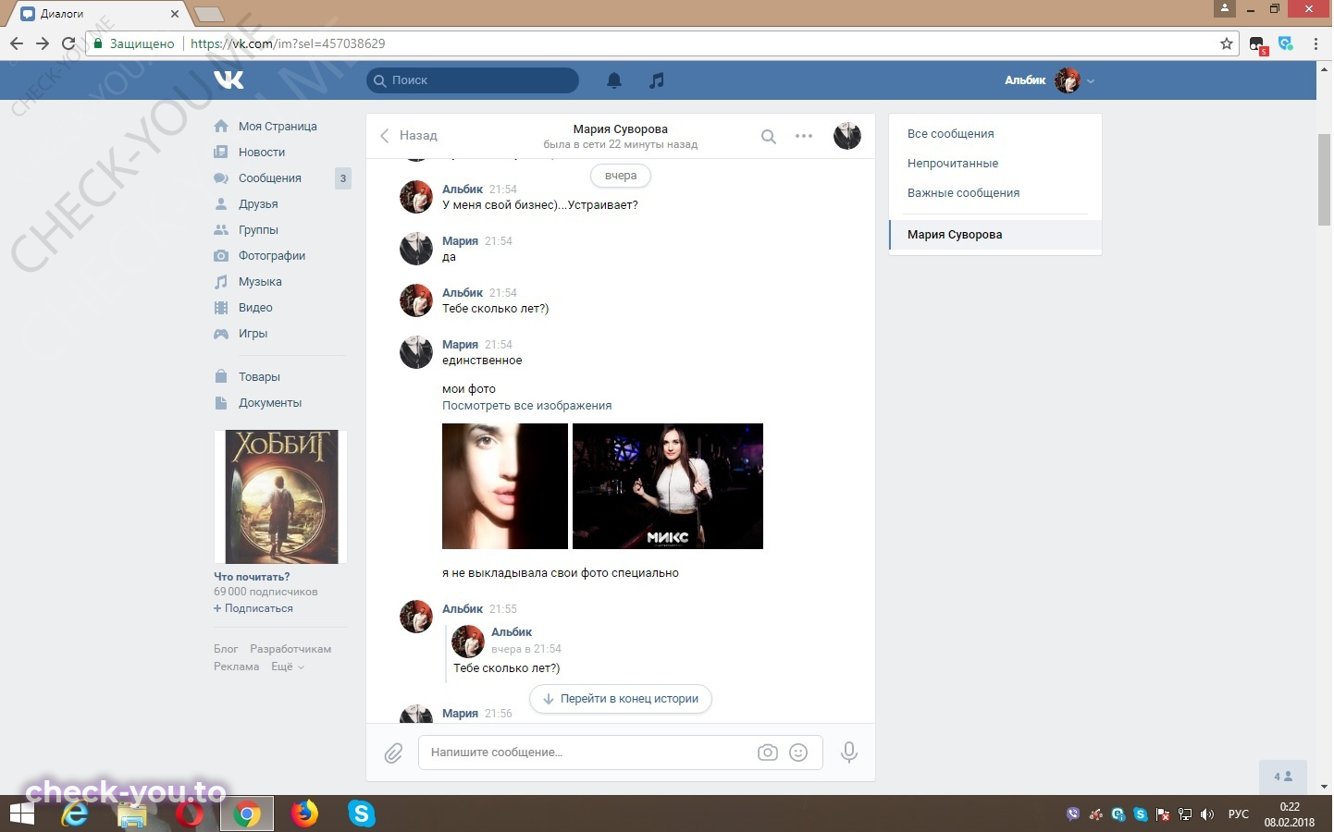Click Мария's avatar in the chat header
Image resolution: width=1334 pixels, height=832 pixels.
tap(847, 136)
